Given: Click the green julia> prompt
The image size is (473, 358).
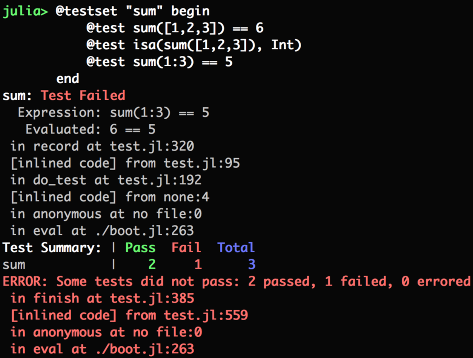Looking at the screenshot, I should (25, 11).
